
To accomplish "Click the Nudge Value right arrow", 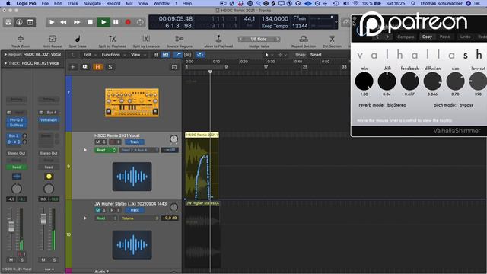I will pos(277,39).
